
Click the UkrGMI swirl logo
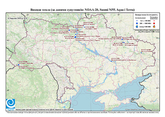10,104
